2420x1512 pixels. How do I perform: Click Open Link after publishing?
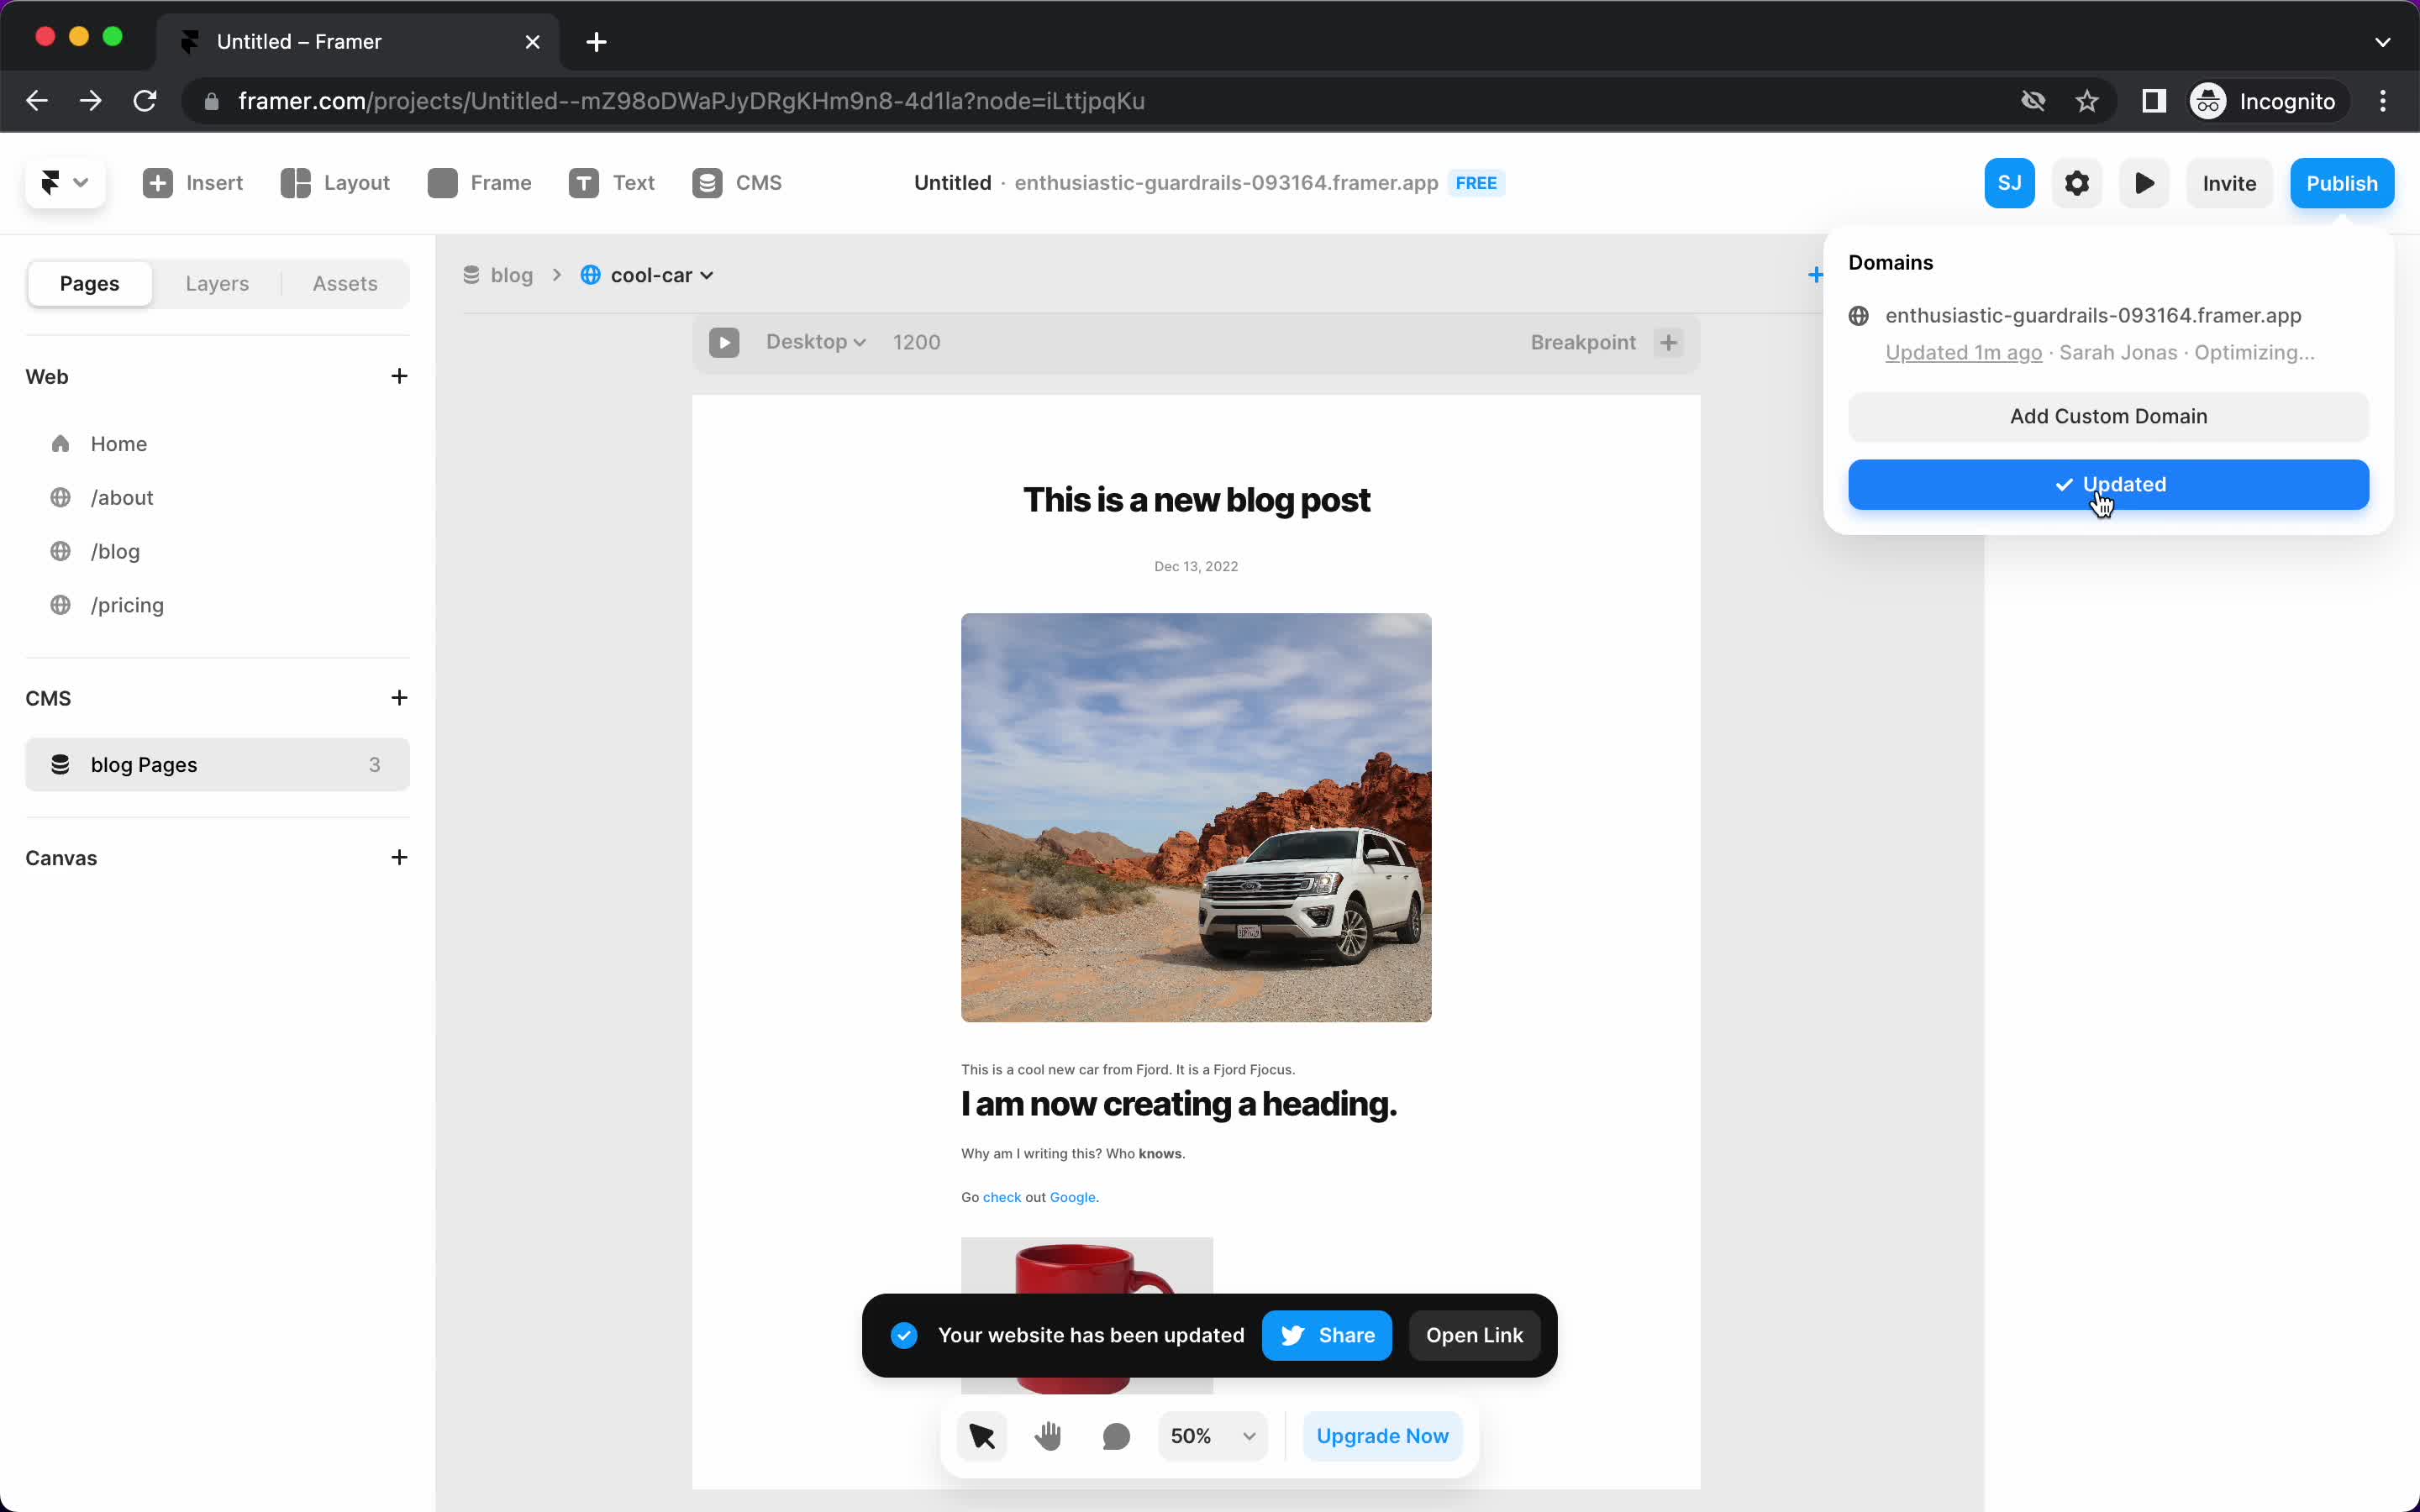(x=1476, y=1334)
